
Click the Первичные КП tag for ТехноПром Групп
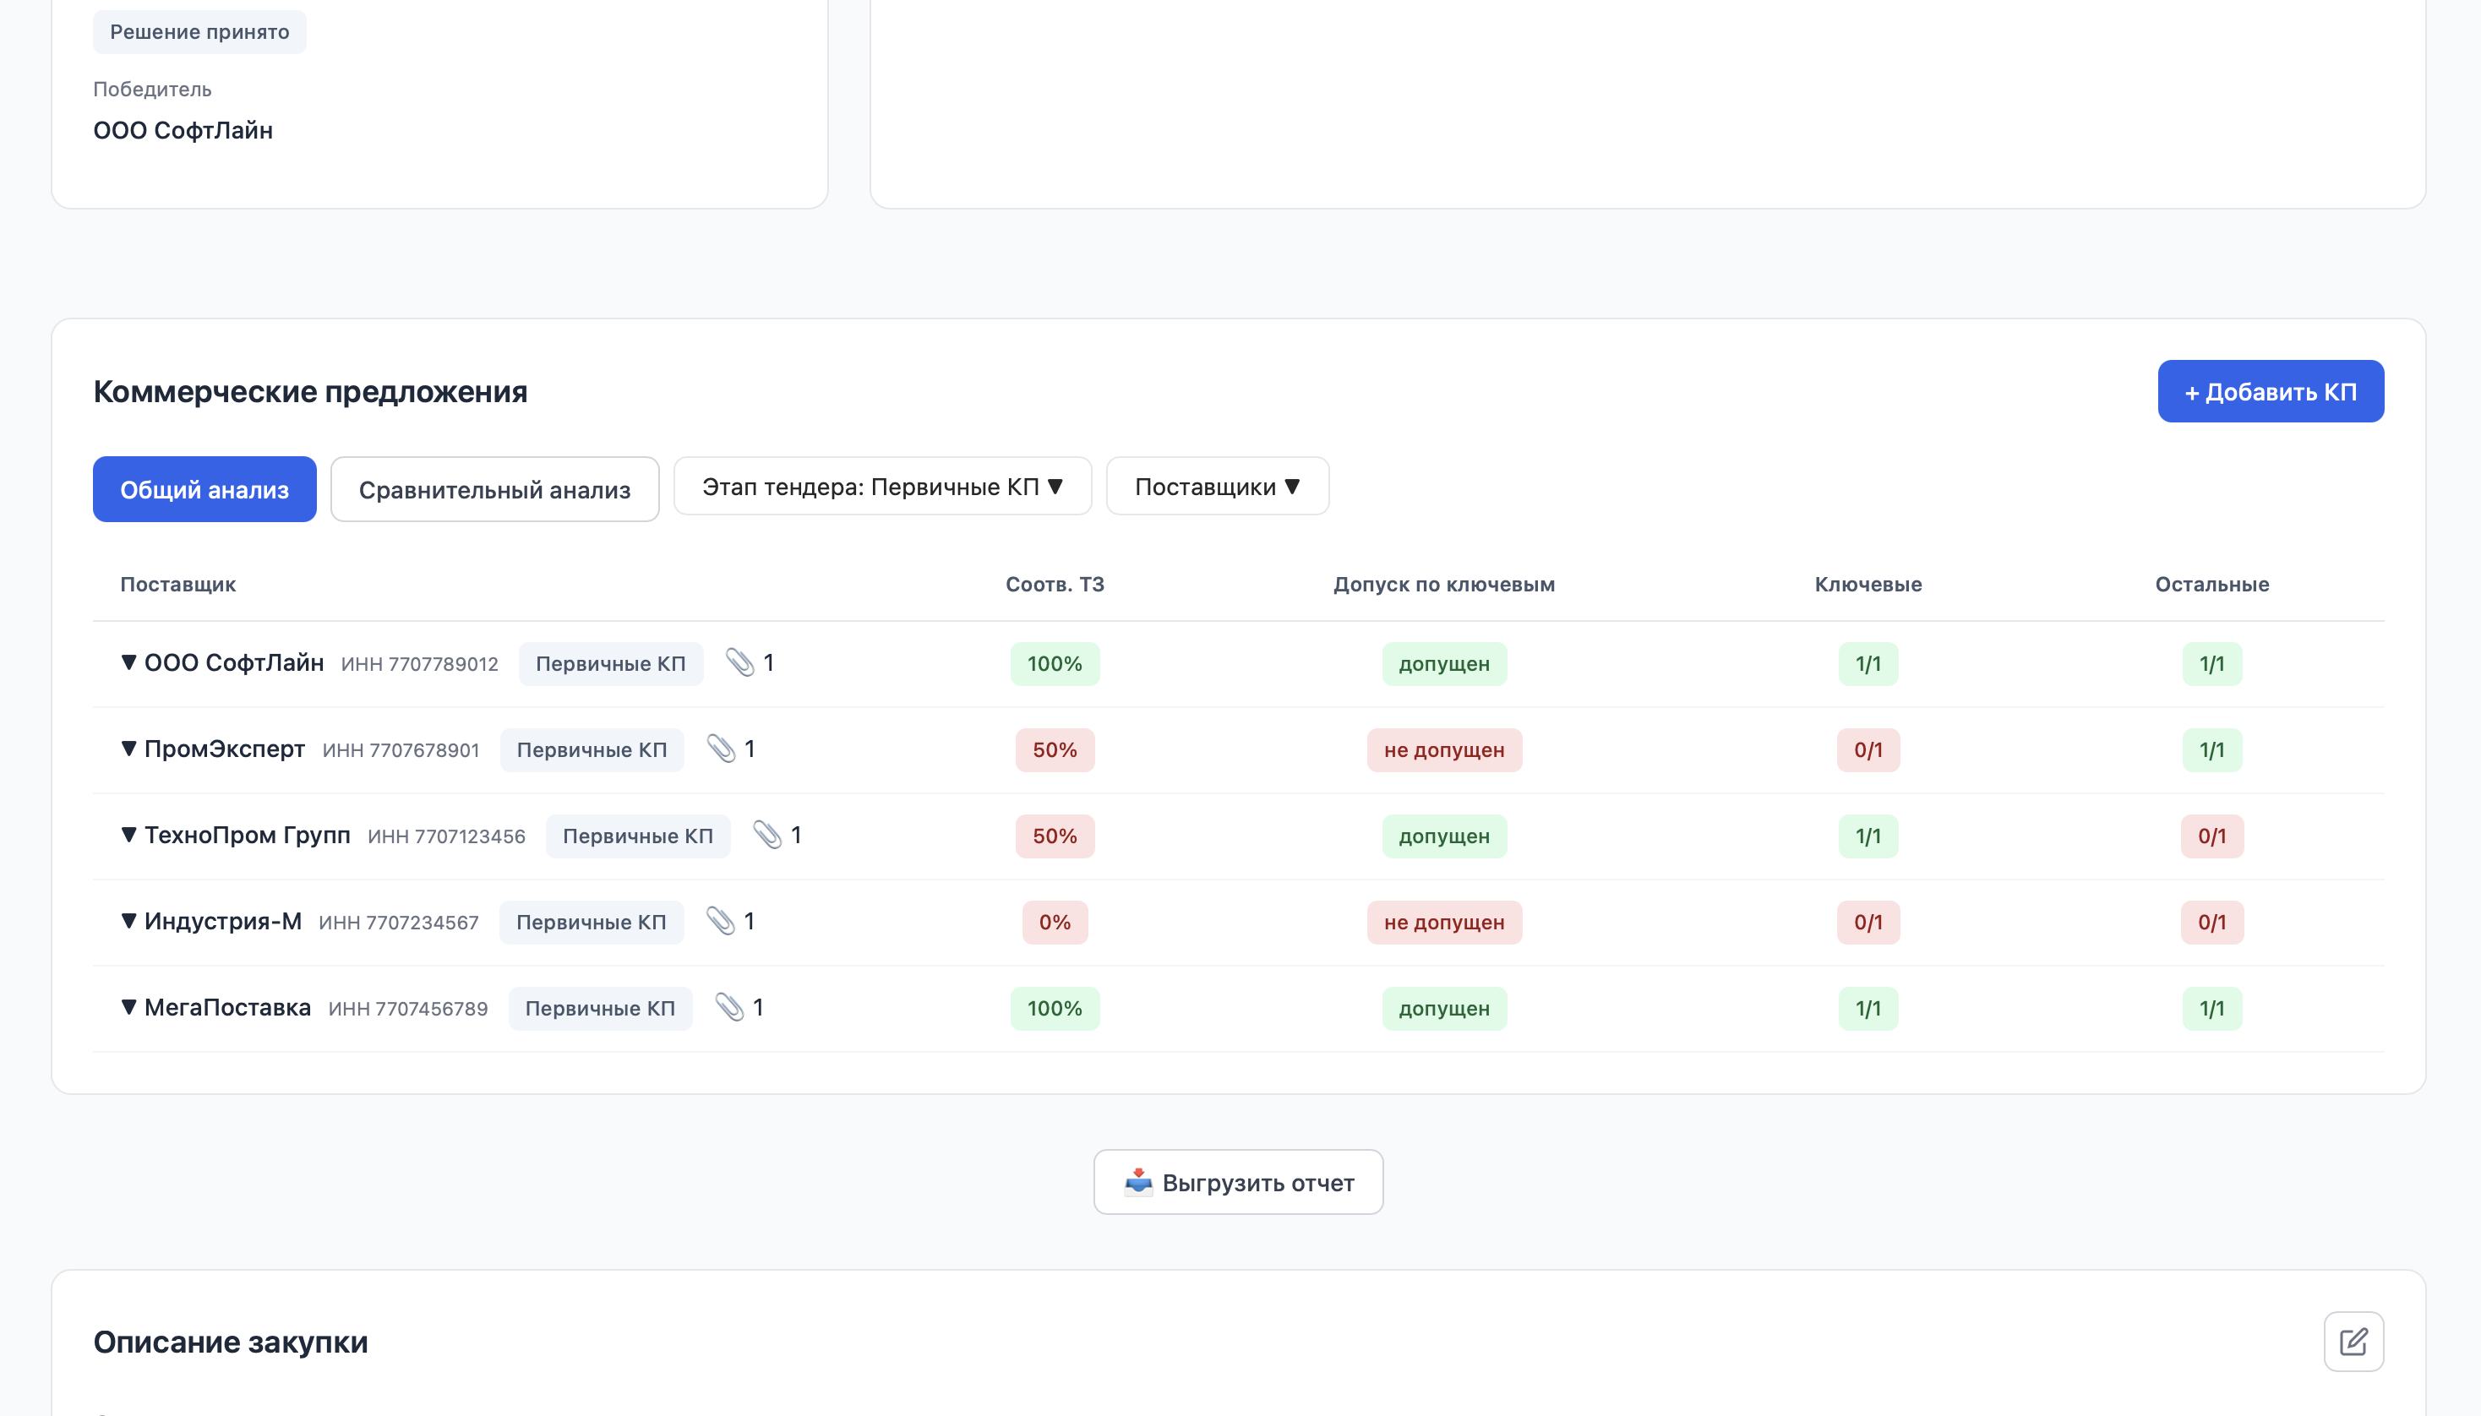point(638,836)
